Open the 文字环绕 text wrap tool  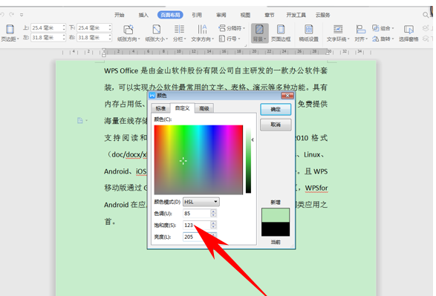(x=338, y=33)
